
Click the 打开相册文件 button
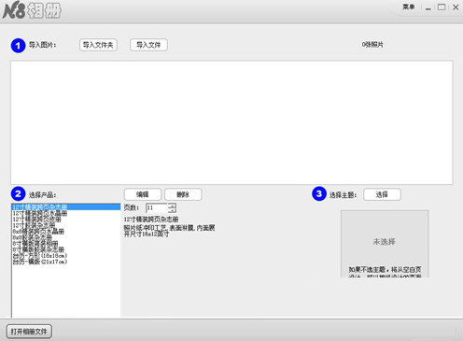point(29,332)
